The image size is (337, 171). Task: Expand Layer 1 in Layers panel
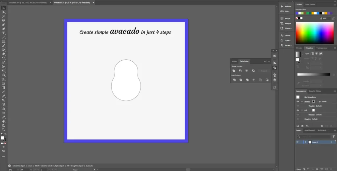(306, 142)
